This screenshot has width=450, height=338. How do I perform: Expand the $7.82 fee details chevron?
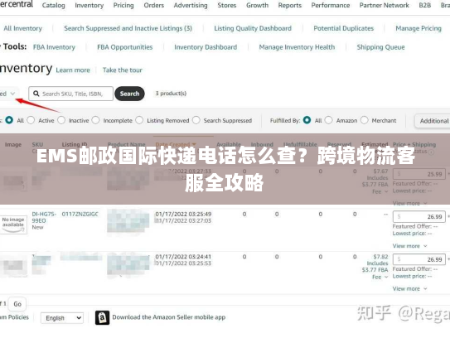pyautogui.click(x=386, y=277)
